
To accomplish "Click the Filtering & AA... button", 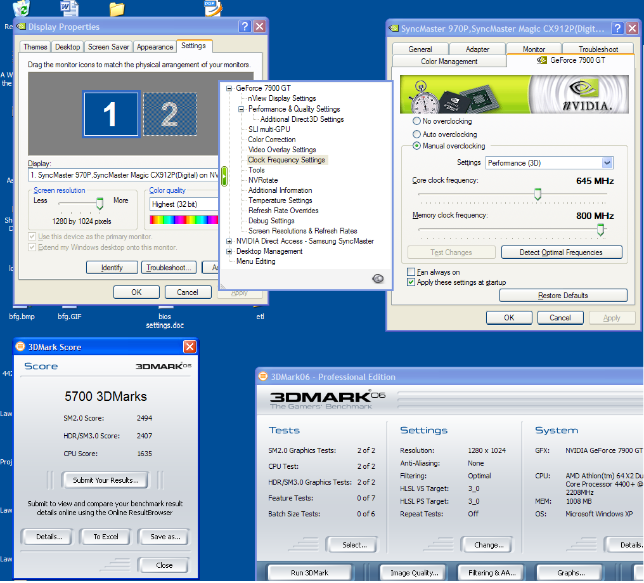I will [492, 573].
